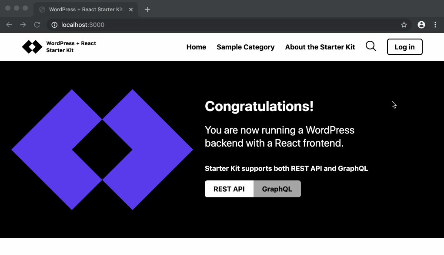Open the search icon in the navigation bar

371,46
